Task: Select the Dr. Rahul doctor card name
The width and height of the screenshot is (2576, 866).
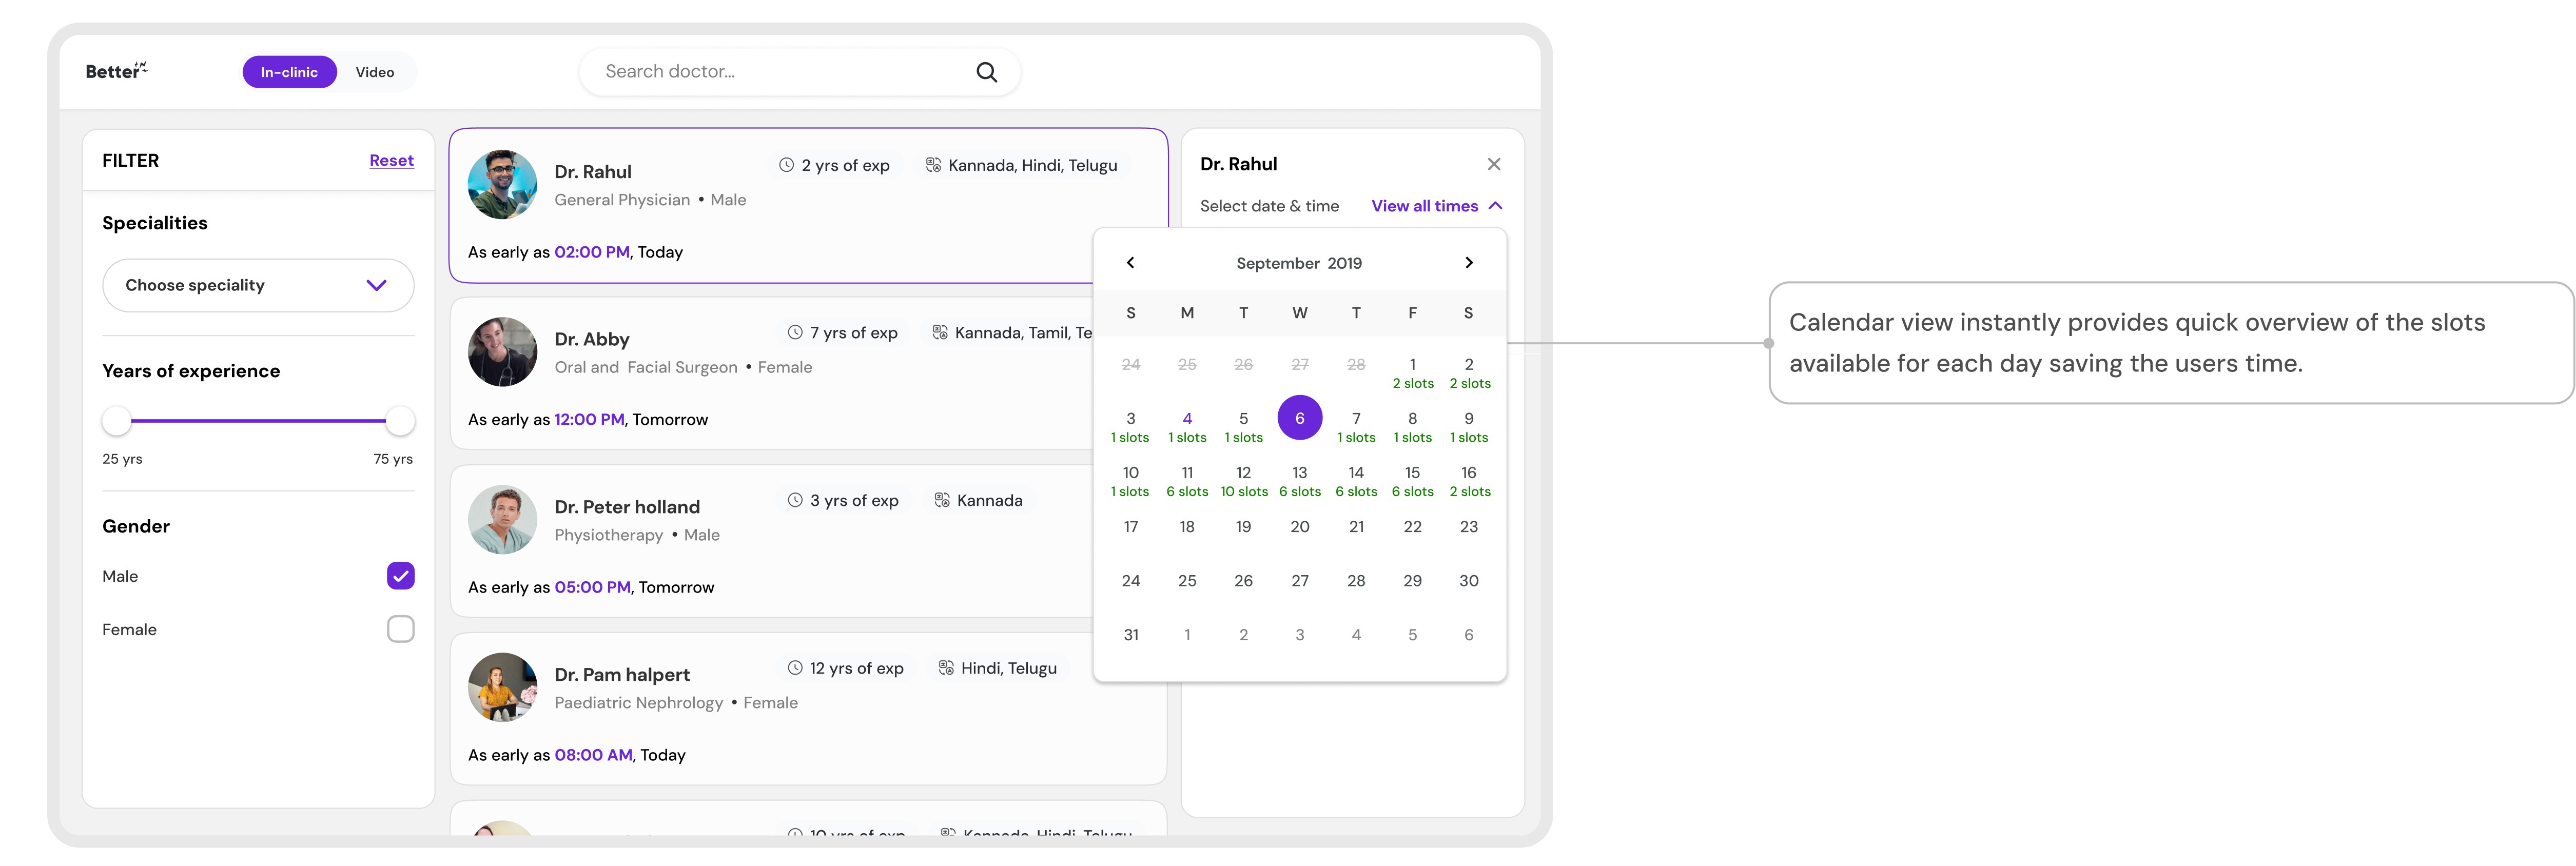Action: click(593, 172)
